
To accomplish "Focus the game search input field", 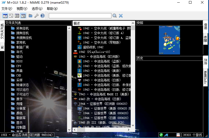I will (x=80, y=16).
